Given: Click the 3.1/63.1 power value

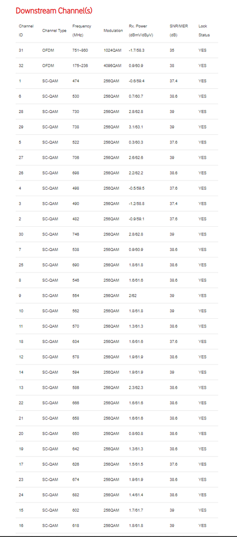Looking at the screenshot, I should (x=136, y=127).
